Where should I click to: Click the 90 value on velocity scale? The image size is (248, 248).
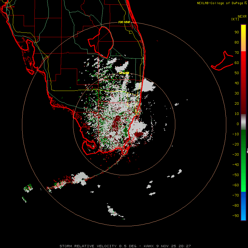click(237, 32)
